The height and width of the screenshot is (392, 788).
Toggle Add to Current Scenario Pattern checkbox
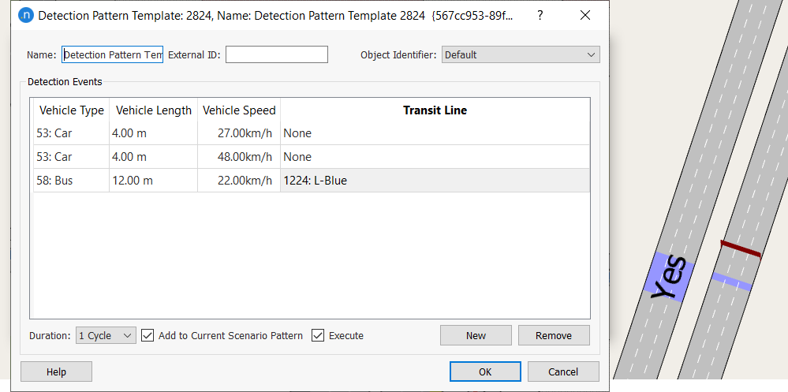(148, 335)
